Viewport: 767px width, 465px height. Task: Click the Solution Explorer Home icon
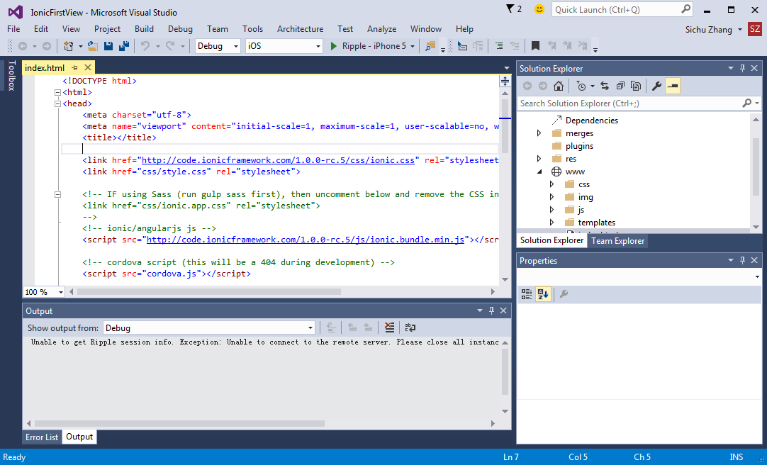point(558,86)
